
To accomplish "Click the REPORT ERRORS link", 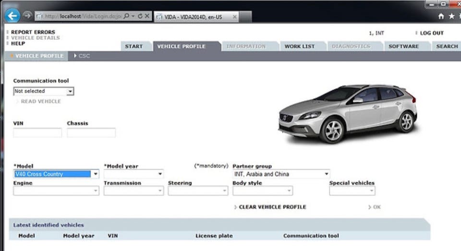I will click(33, 32).
